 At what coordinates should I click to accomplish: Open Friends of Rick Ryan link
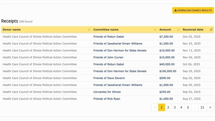pos(107,99)
